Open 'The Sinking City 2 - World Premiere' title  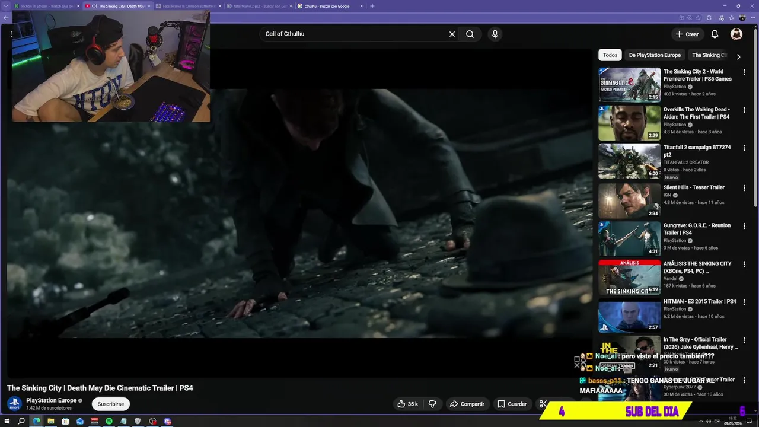point(697,75)
